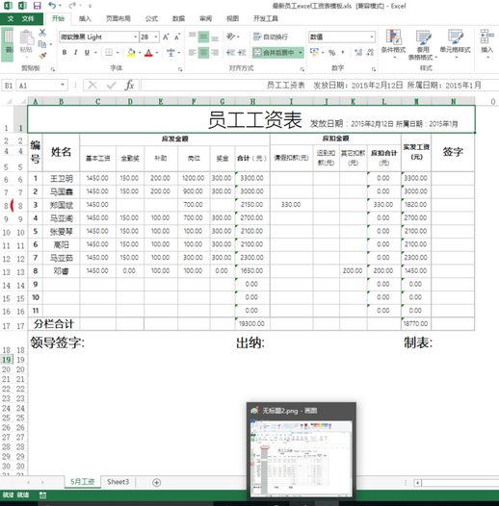
Task: Open Format as Table (套用表格格式)
Action: 423,44
